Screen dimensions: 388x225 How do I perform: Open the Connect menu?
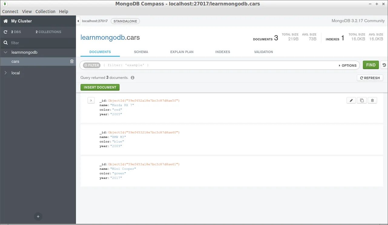(10, 12)
